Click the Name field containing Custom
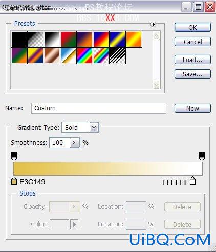 tap(99, 108)
